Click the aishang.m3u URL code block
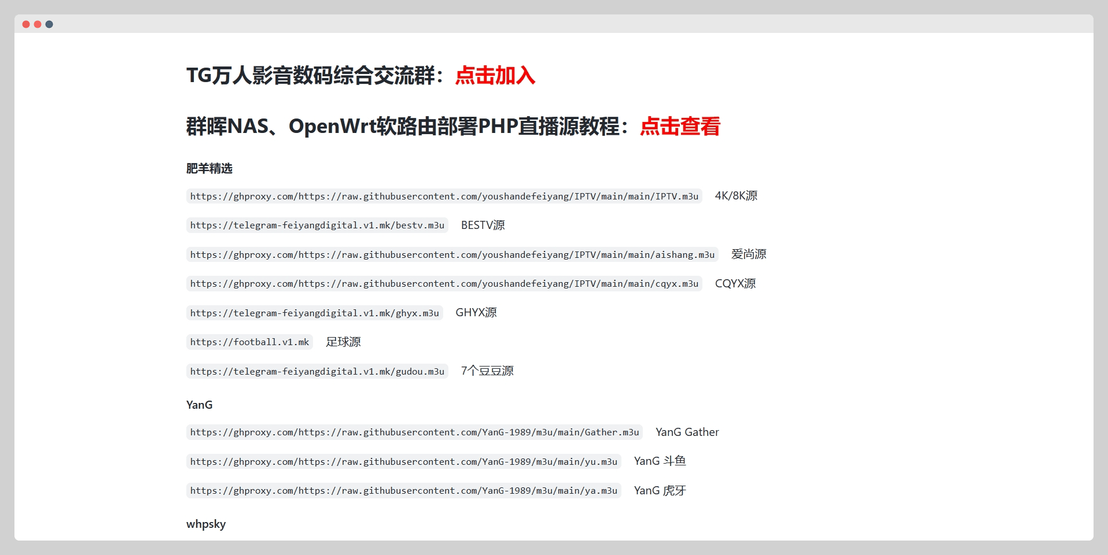 pos(452,255)
